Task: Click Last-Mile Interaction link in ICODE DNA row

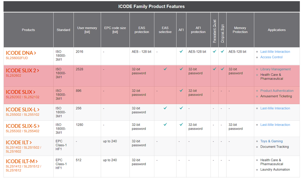Action: pos(275,52)
